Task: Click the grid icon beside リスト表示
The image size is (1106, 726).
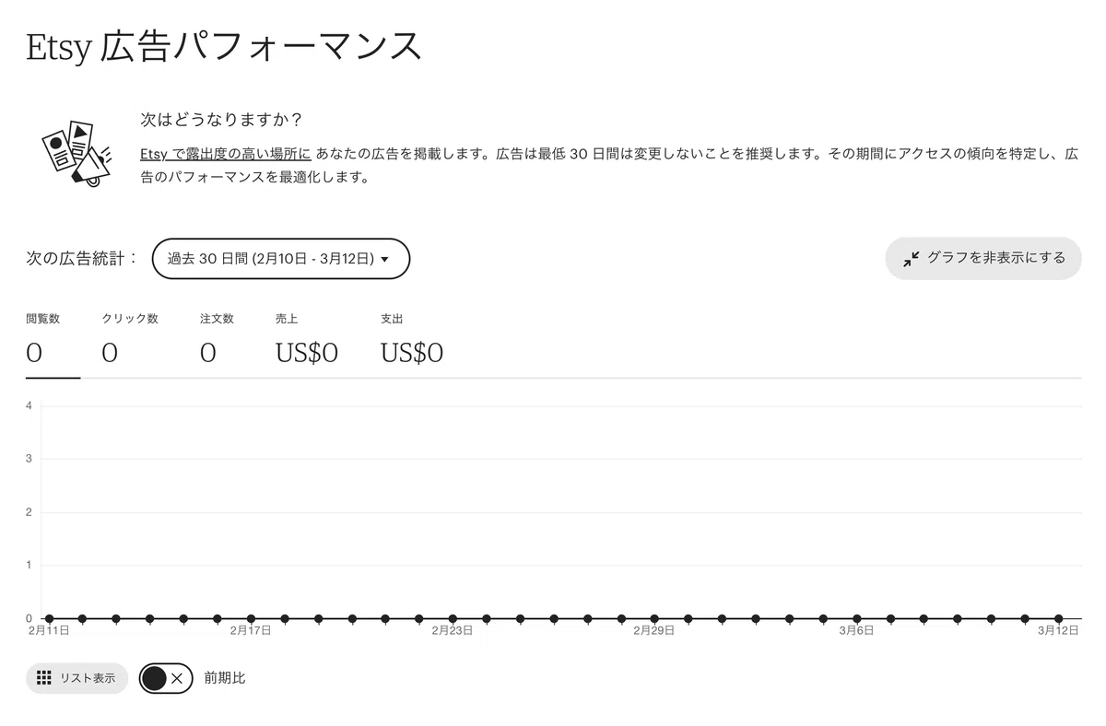Action: click(43, 678)
